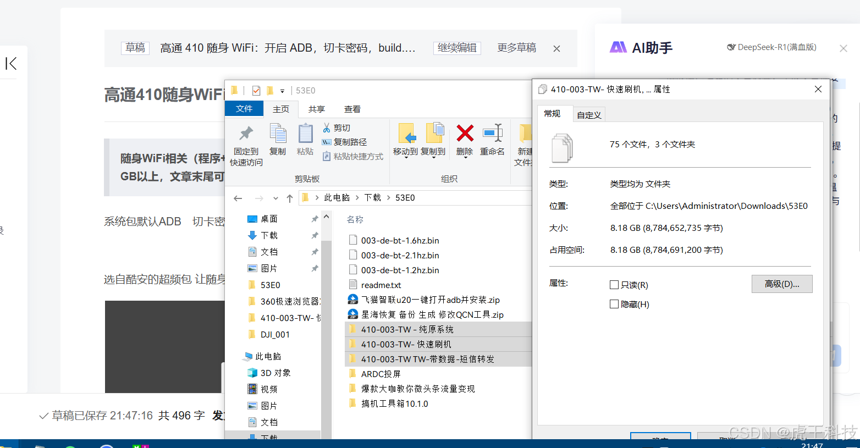This screenshot has width=860, height=448.
Task: Click 此电脑 in the address breadcrumb
Action: [337, 198]
